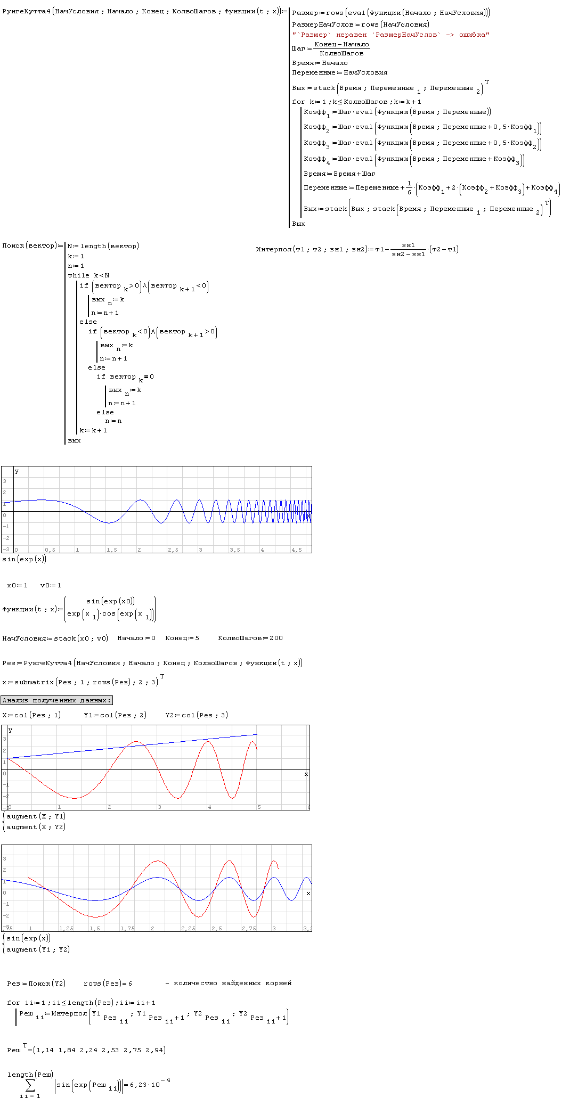The width and height of the screenshot is (570, 1106).
Task: Click the x0:=1 assignment
Action: (17, 585)
